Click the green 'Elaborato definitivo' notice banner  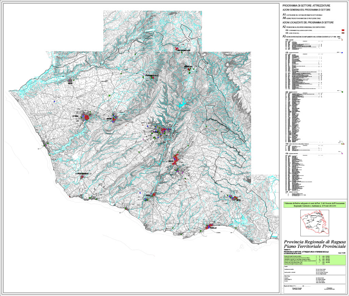pos(314,204)
